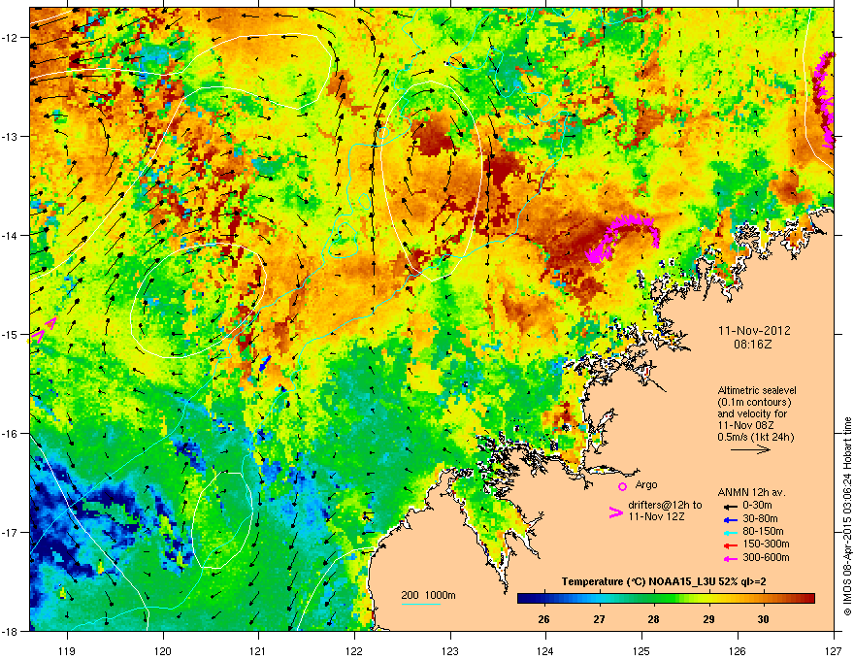The height and width of the screenshot is (660, 854).
Task: Click the longitude axis label 127
Action: point(834,650)
